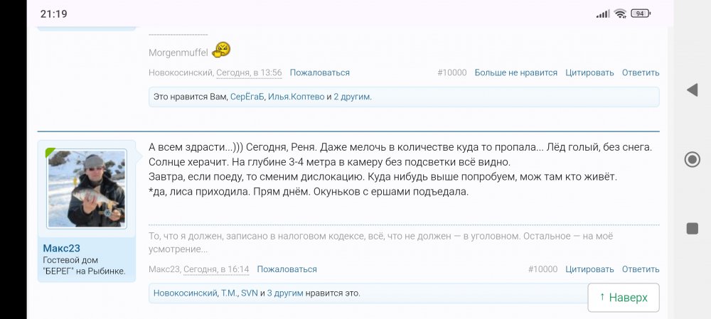Screen dimensions: 711x319
Task: Click the angry smiley emoji after Morgenmuffel
Action: [222, 50]
